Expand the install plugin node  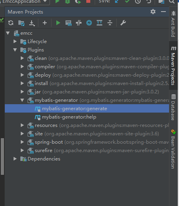22,83
